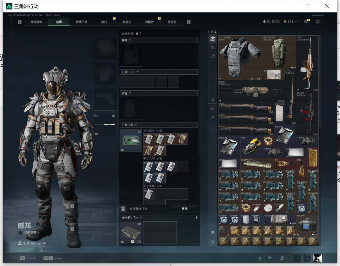Viewport: 340px width, 266px height.
Task: Click the right arrow after 改枪台
Action: pyautogui.click(x=189, y=22)
